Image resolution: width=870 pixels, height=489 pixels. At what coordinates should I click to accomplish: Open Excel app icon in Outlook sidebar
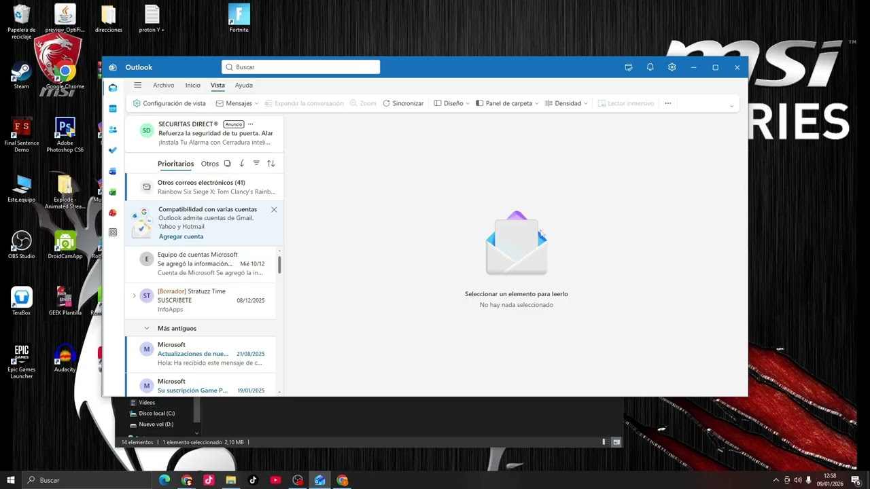pyautogui.click(x=113, y=192)
